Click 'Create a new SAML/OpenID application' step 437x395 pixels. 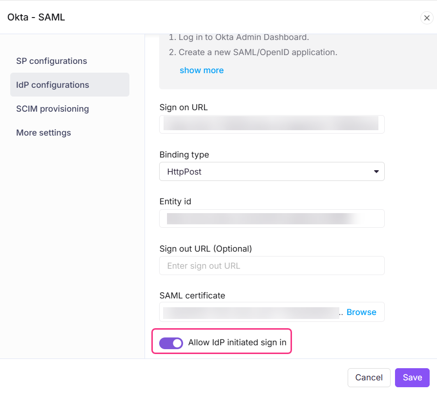(x=258, y=52)
